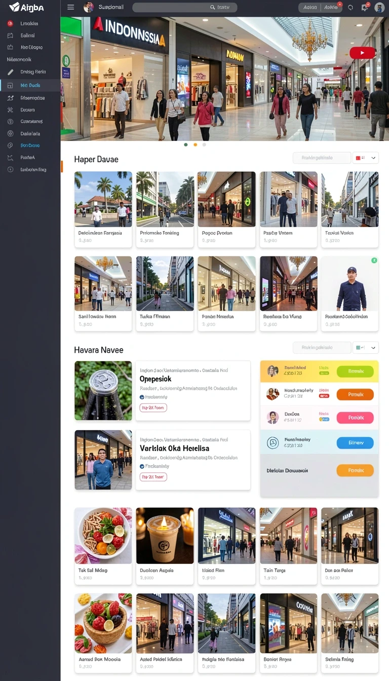Click the Asivie button with red badge
389x681 pixels.
331,7
